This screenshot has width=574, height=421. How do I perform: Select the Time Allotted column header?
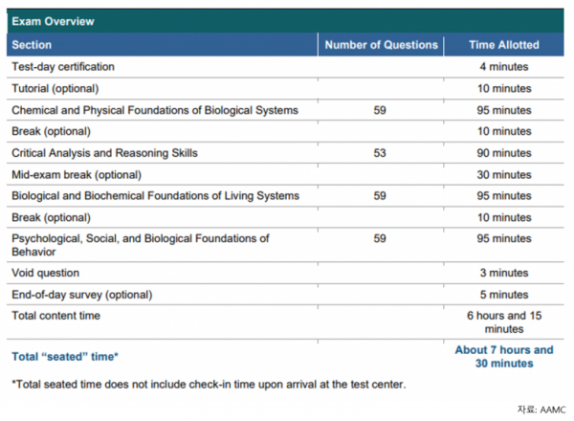click(x=504, y=45)
